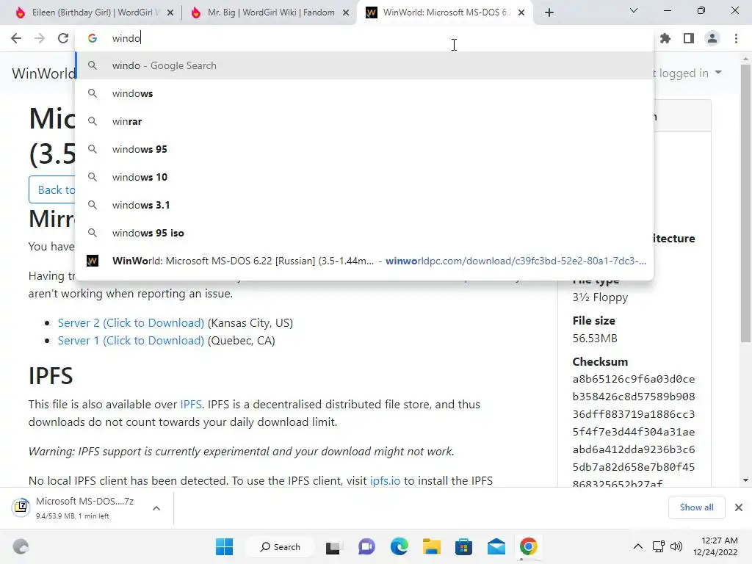Screen dimensions: 752x564
Task: Open Microsoft Edge from the taskbar
Action: (399, 546)
